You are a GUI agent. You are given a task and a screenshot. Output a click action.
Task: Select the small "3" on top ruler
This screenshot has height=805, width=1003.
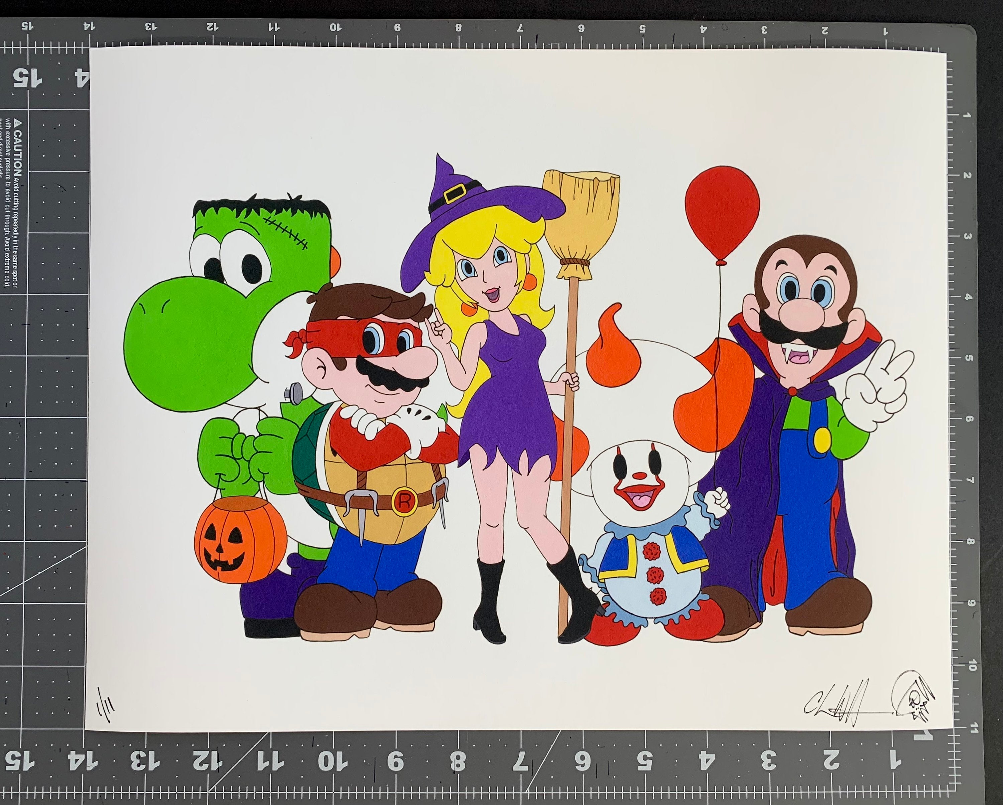coord(764,29)
